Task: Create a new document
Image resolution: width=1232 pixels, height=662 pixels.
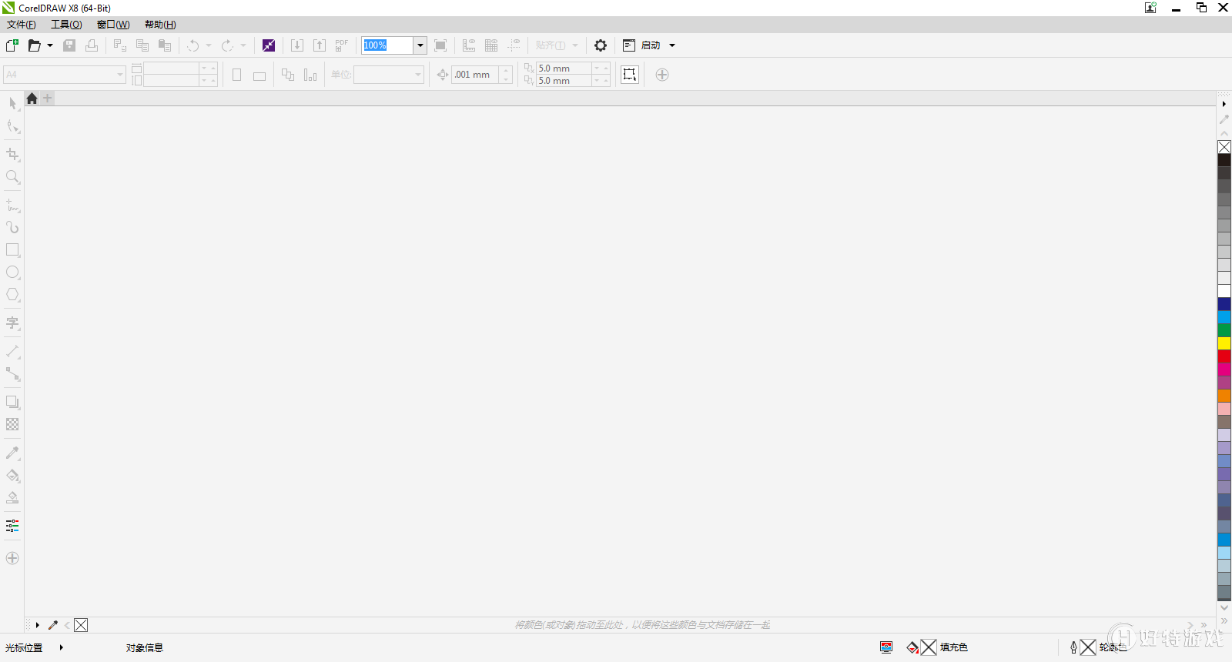Action: coord(12,45)
